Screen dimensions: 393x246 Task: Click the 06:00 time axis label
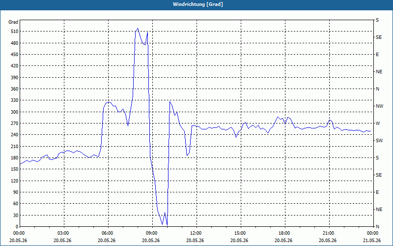pyautogui.click(x=108, y=233)
